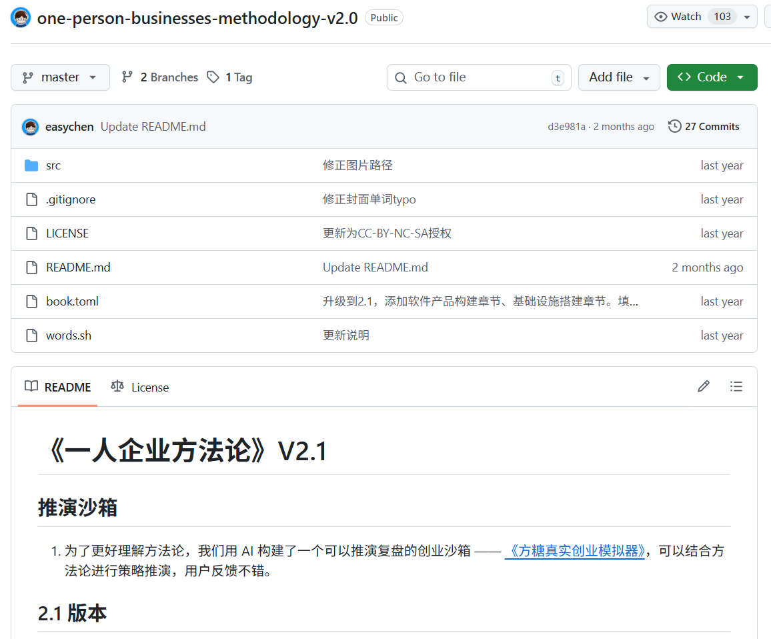The image size is (771, 639).
Task: Click the repository owner avatar at top
Action: (x=21, y=17)
